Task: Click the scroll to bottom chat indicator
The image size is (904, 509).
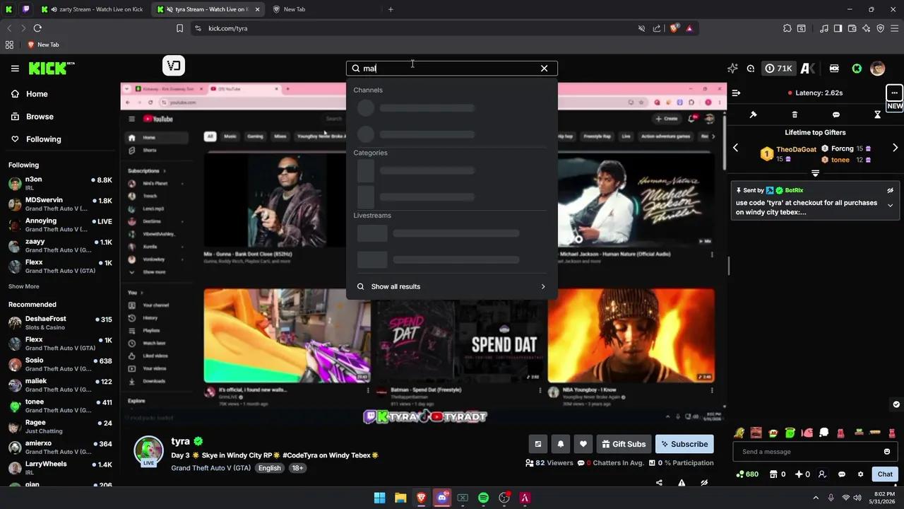Action: click(x=896, y=404)
